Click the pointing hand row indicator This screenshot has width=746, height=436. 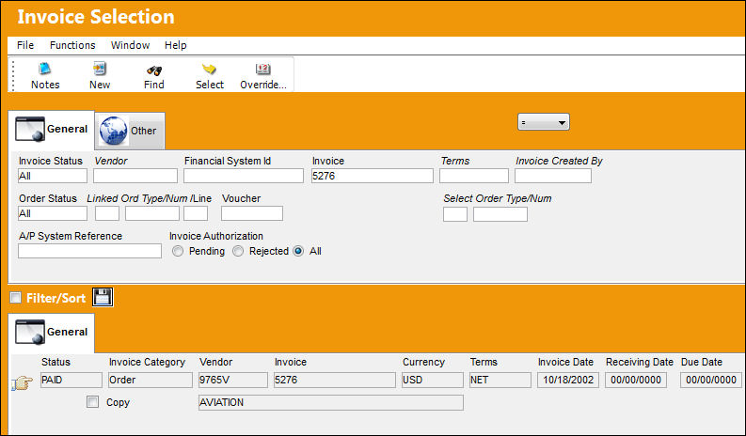(x=22, y=381)
